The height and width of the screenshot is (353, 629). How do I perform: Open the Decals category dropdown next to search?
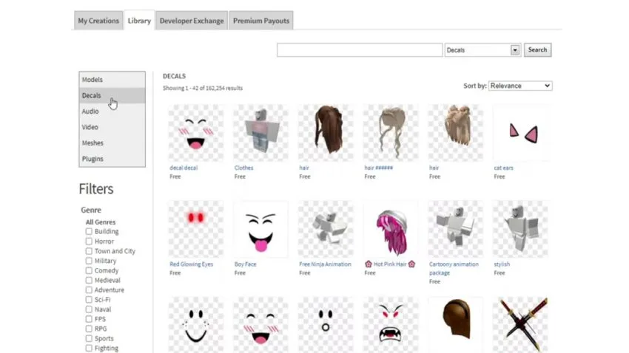(482, 50)
